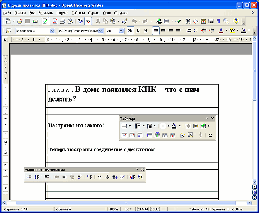Viewport: 259px width, 213px height.
Task: Open the Файл menu
Action: coord(7,13)
